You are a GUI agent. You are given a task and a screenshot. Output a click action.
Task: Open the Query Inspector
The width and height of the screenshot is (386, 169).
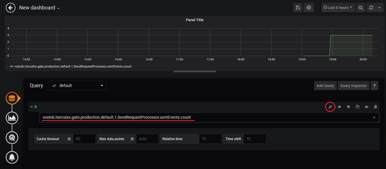click(353, 86)
